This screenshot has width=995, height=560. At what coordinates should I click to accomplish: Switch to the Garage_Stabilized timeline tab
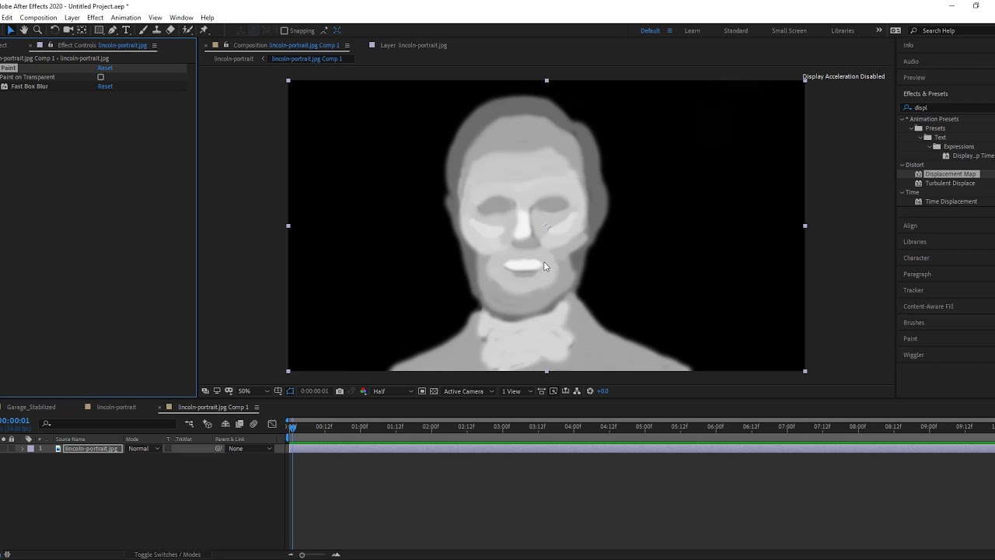pyautogui.click(x=31, y=407)
